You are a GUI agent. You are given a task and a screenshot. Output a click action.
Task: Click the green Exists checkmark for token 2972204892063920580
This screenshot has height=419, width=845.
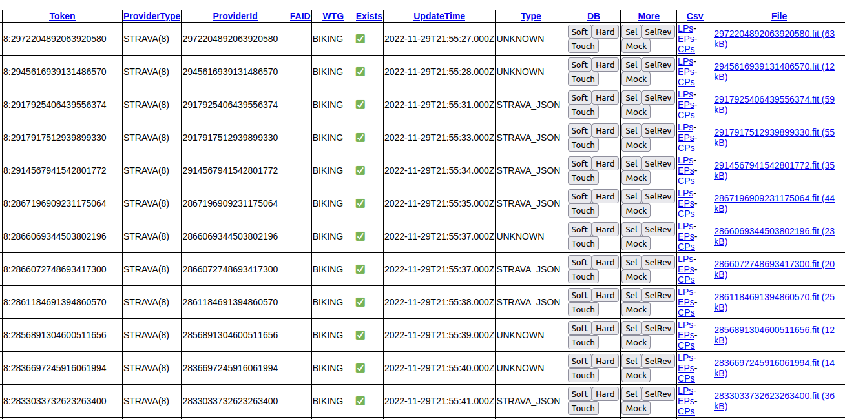tap(360, 39)
